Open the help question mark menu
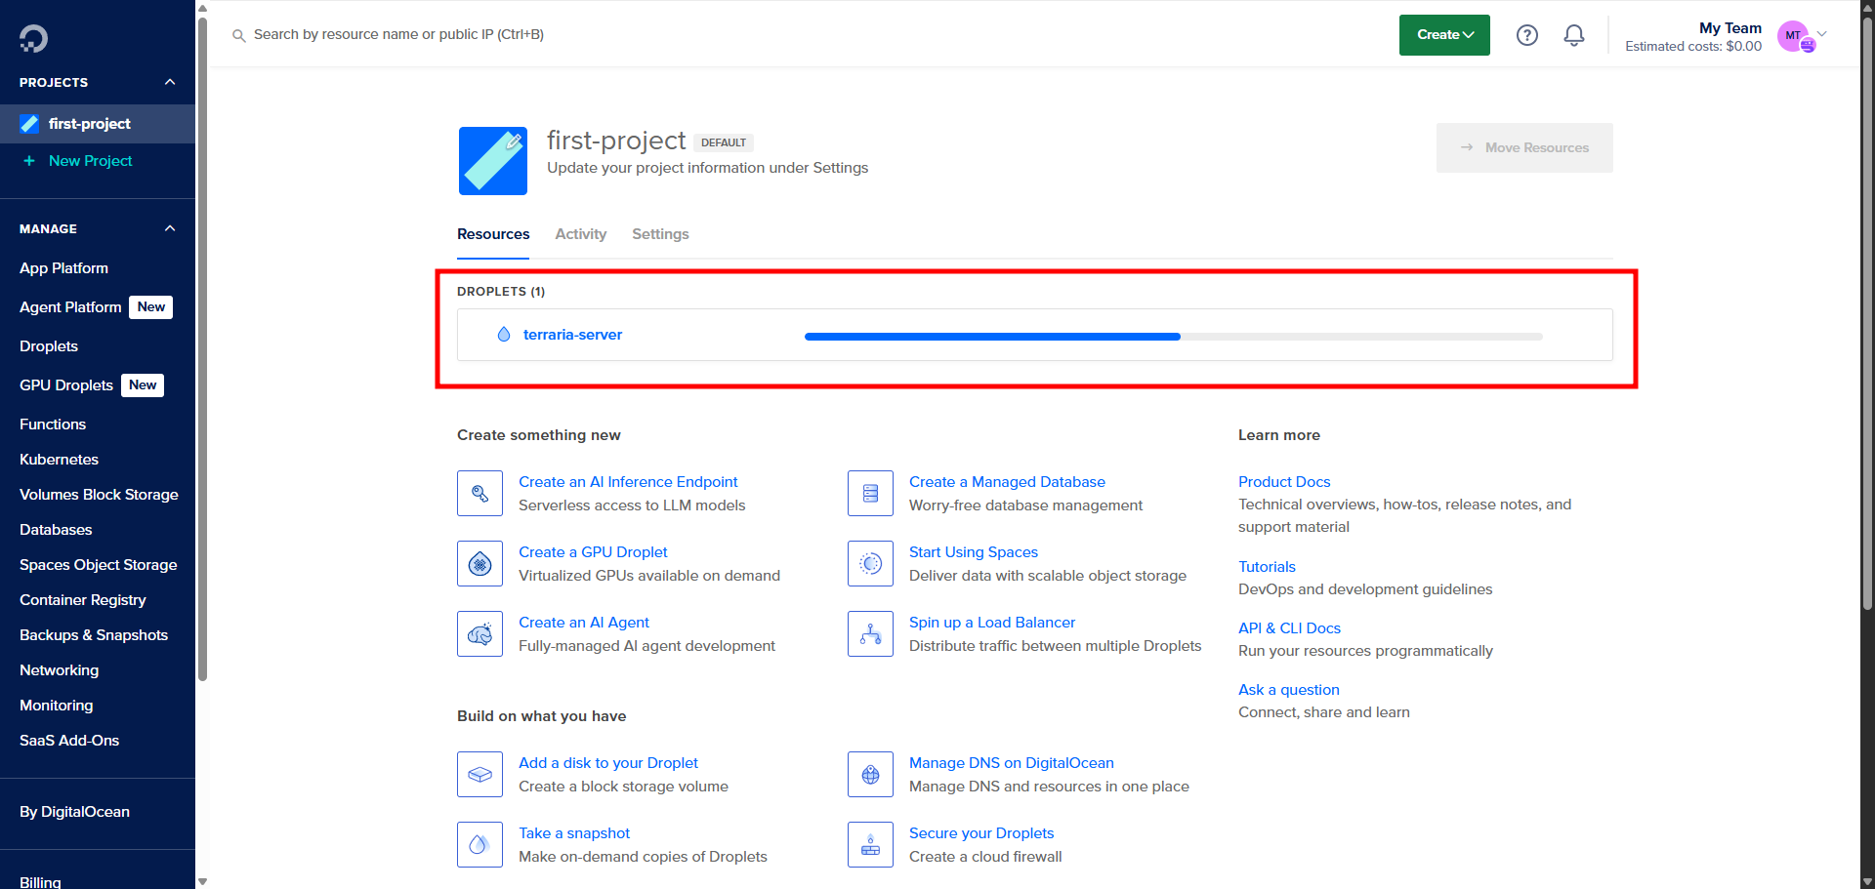This screenshot has width=1875, height=889. (1526, 34)
